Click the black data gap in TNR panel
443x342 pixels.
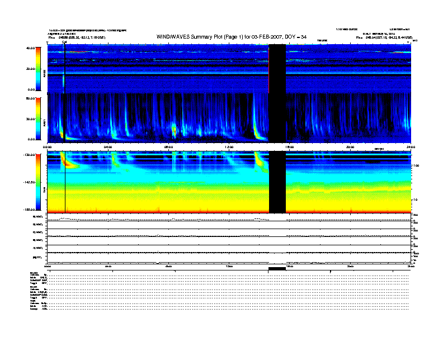pos(277,182)
